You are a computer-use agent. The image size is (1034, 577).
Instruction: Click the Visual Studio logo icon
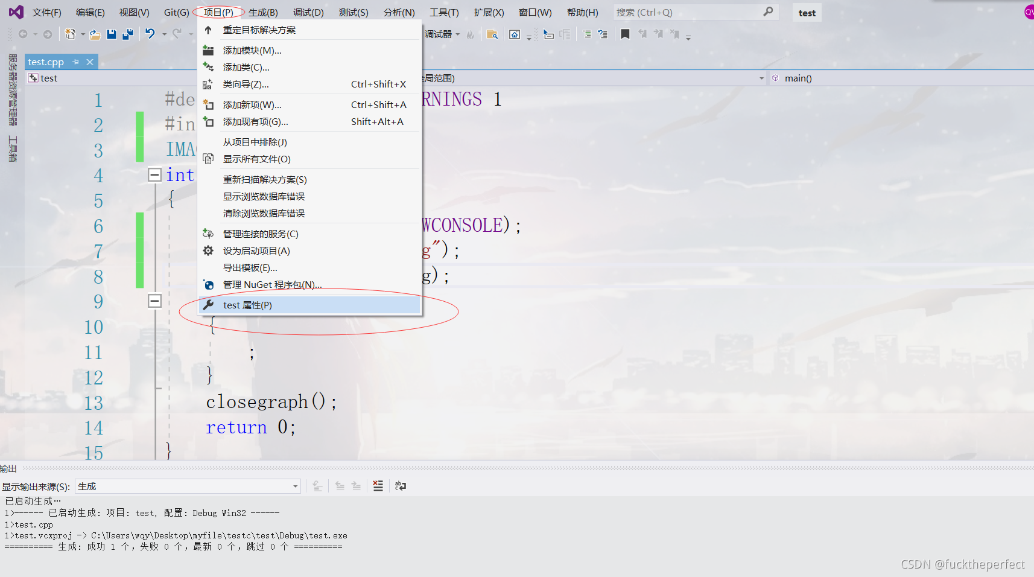pyautogui.click(x=16, y=12)
